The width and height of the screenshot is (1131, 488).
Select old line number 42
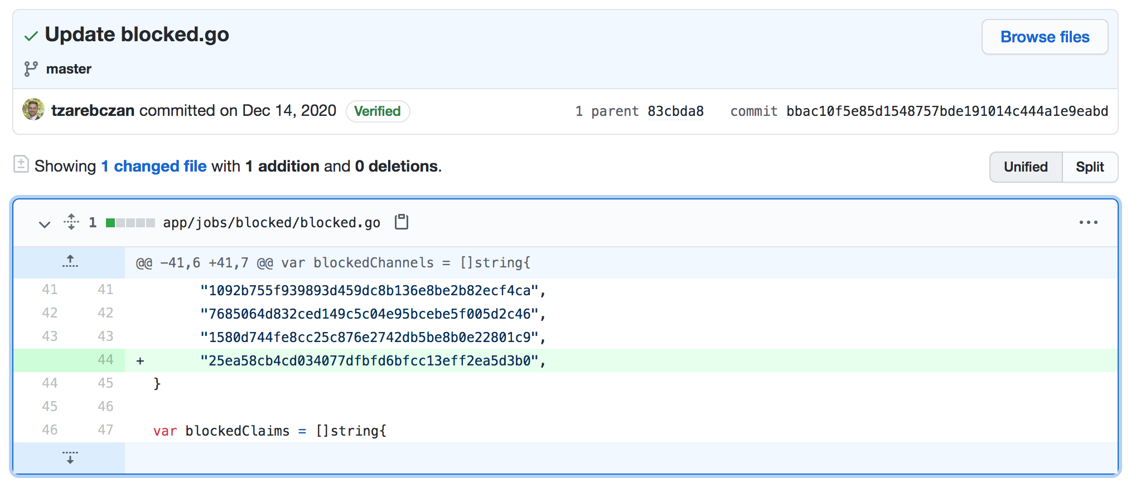[x=50, y=313]
